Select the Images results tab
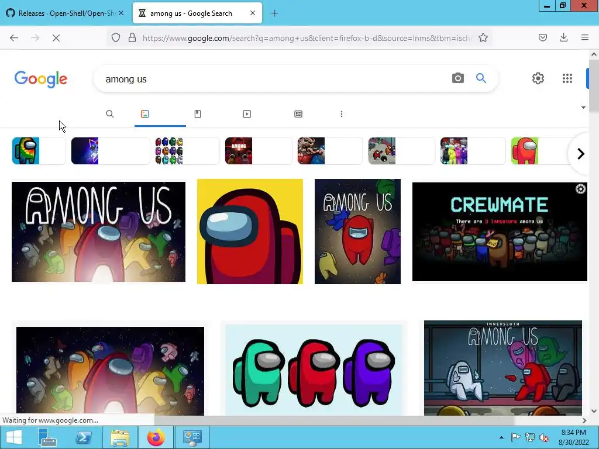Screen dimensions: 599x449 coord(145,114)
